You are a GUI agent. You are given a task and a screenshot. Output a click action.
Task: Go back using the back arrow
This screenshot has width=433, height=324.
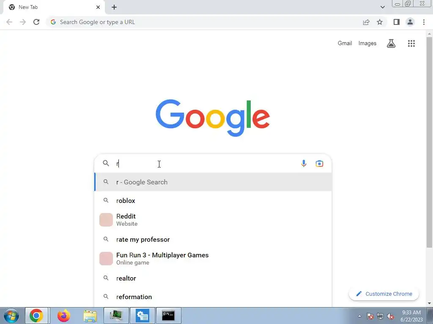(x=9, y=22)
